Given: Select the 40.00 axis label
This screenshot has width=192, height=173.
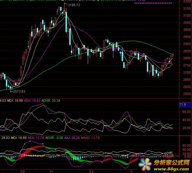Looking at the screenshot, I should tap(186, 120).
